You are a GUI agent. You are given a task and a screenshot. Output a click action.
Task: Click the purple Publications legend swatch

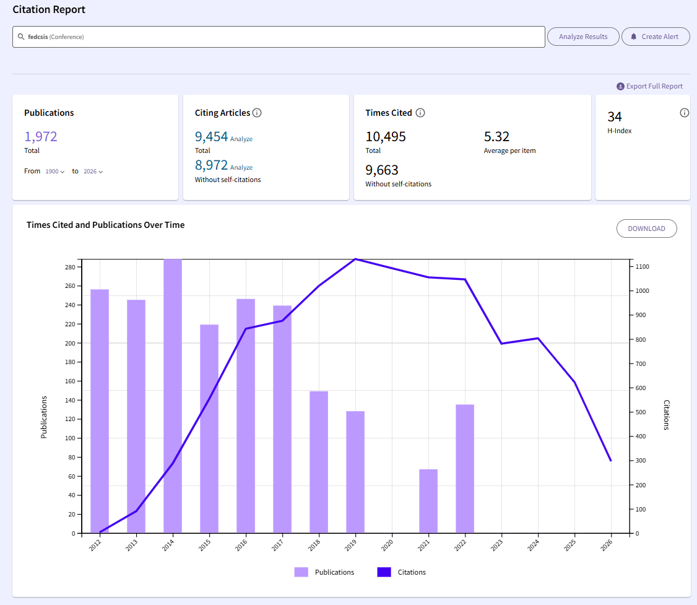coord(301,572)
